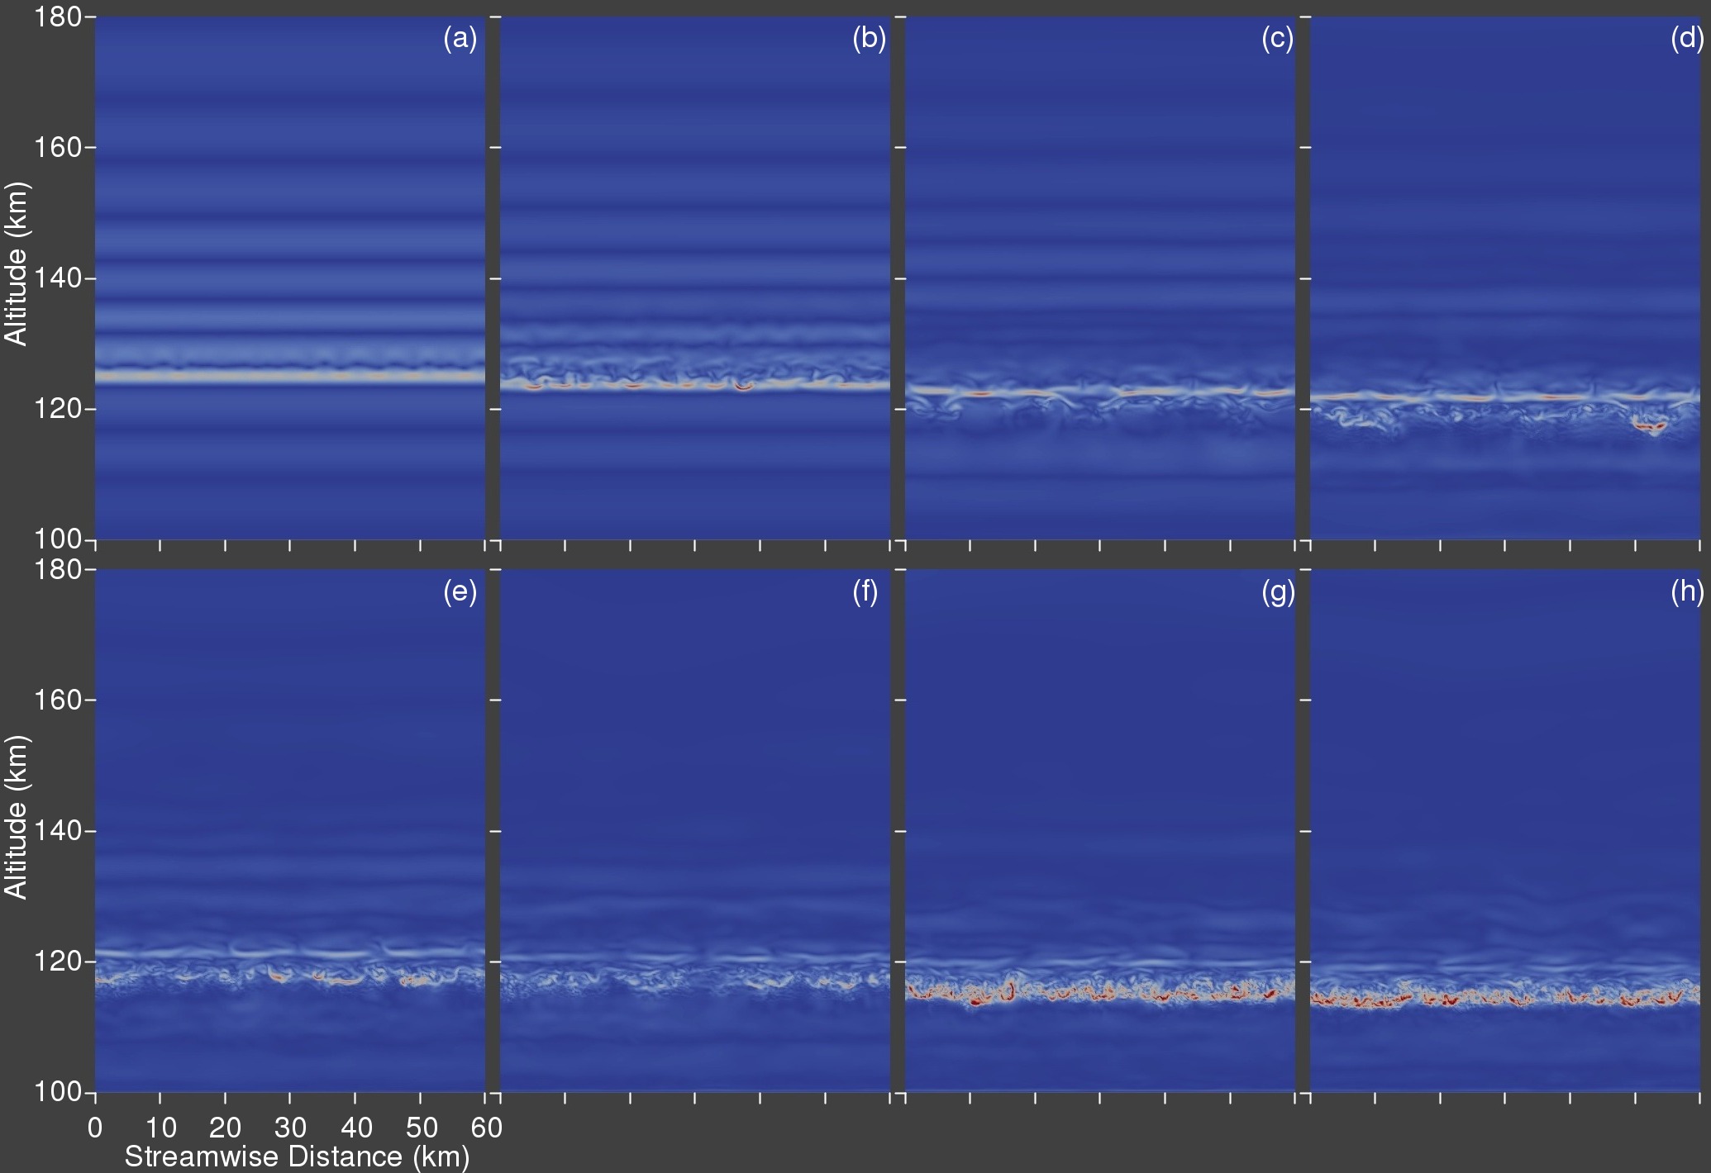Screen dimensions: 1711x1173
Task: Open plot panel (d) image
Action: 1505,278
